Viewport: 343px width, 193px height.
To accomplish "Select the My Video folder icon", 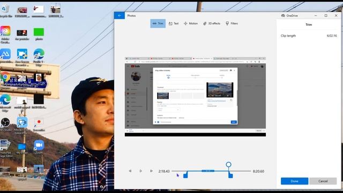I will [22, 149].
